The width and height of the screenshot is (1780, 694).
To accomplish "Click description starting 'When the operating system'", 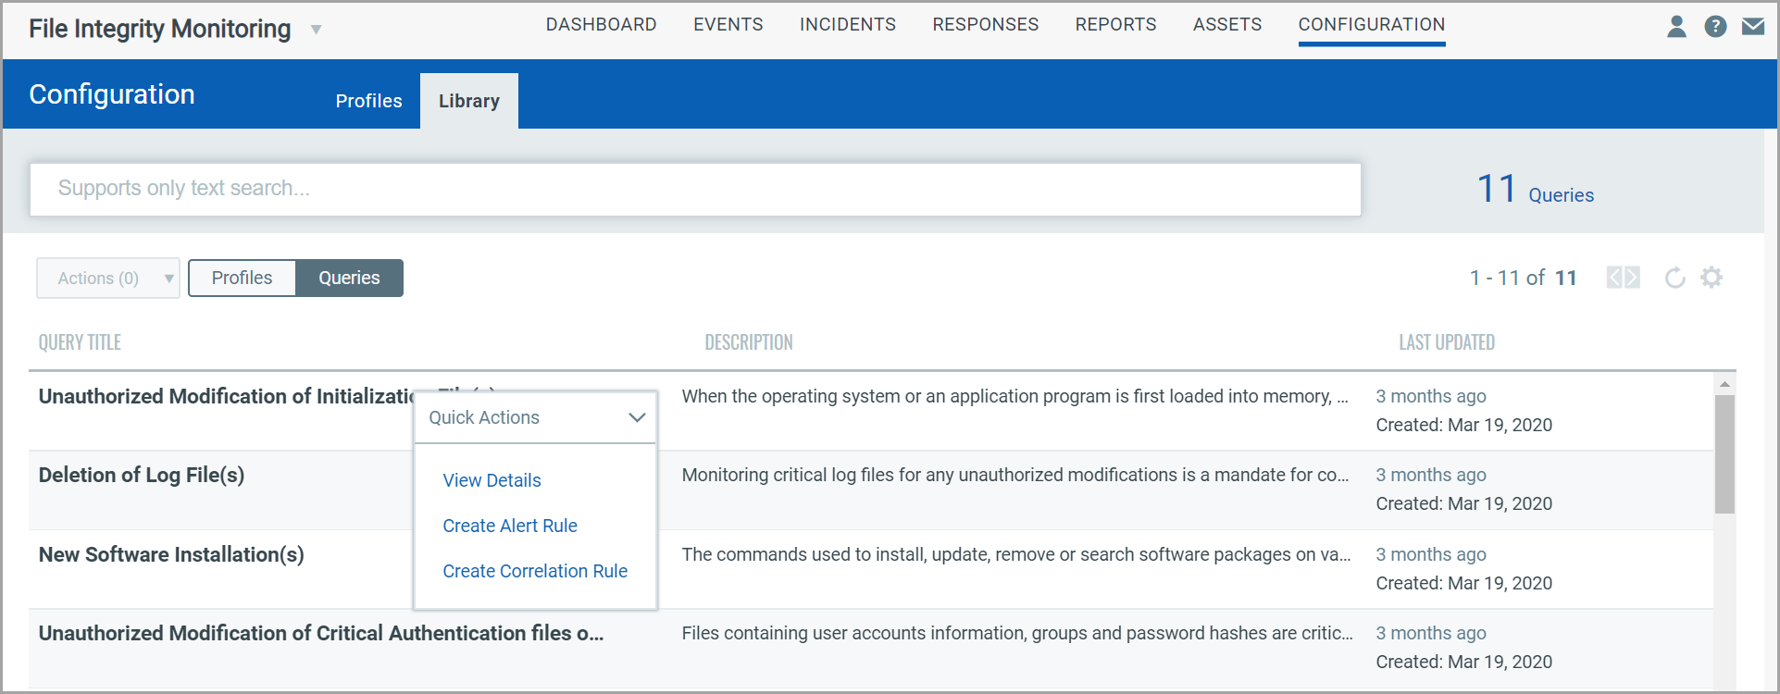I will [x=1015, y=396].
